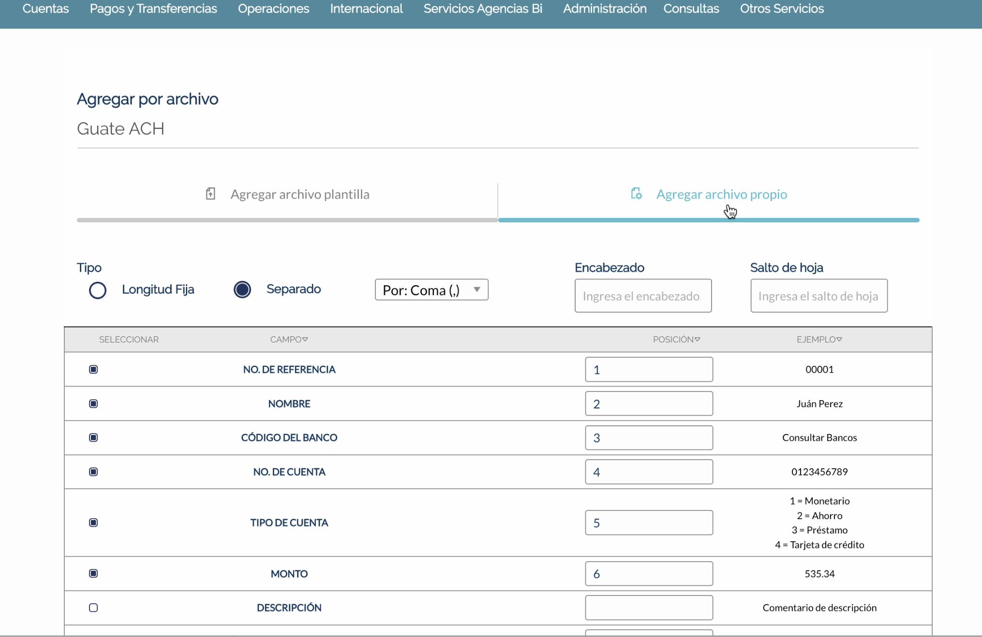Enable the DESCRIPCIÓN field checkbox
The image size is (982, 637).
[x=93, y=608]
